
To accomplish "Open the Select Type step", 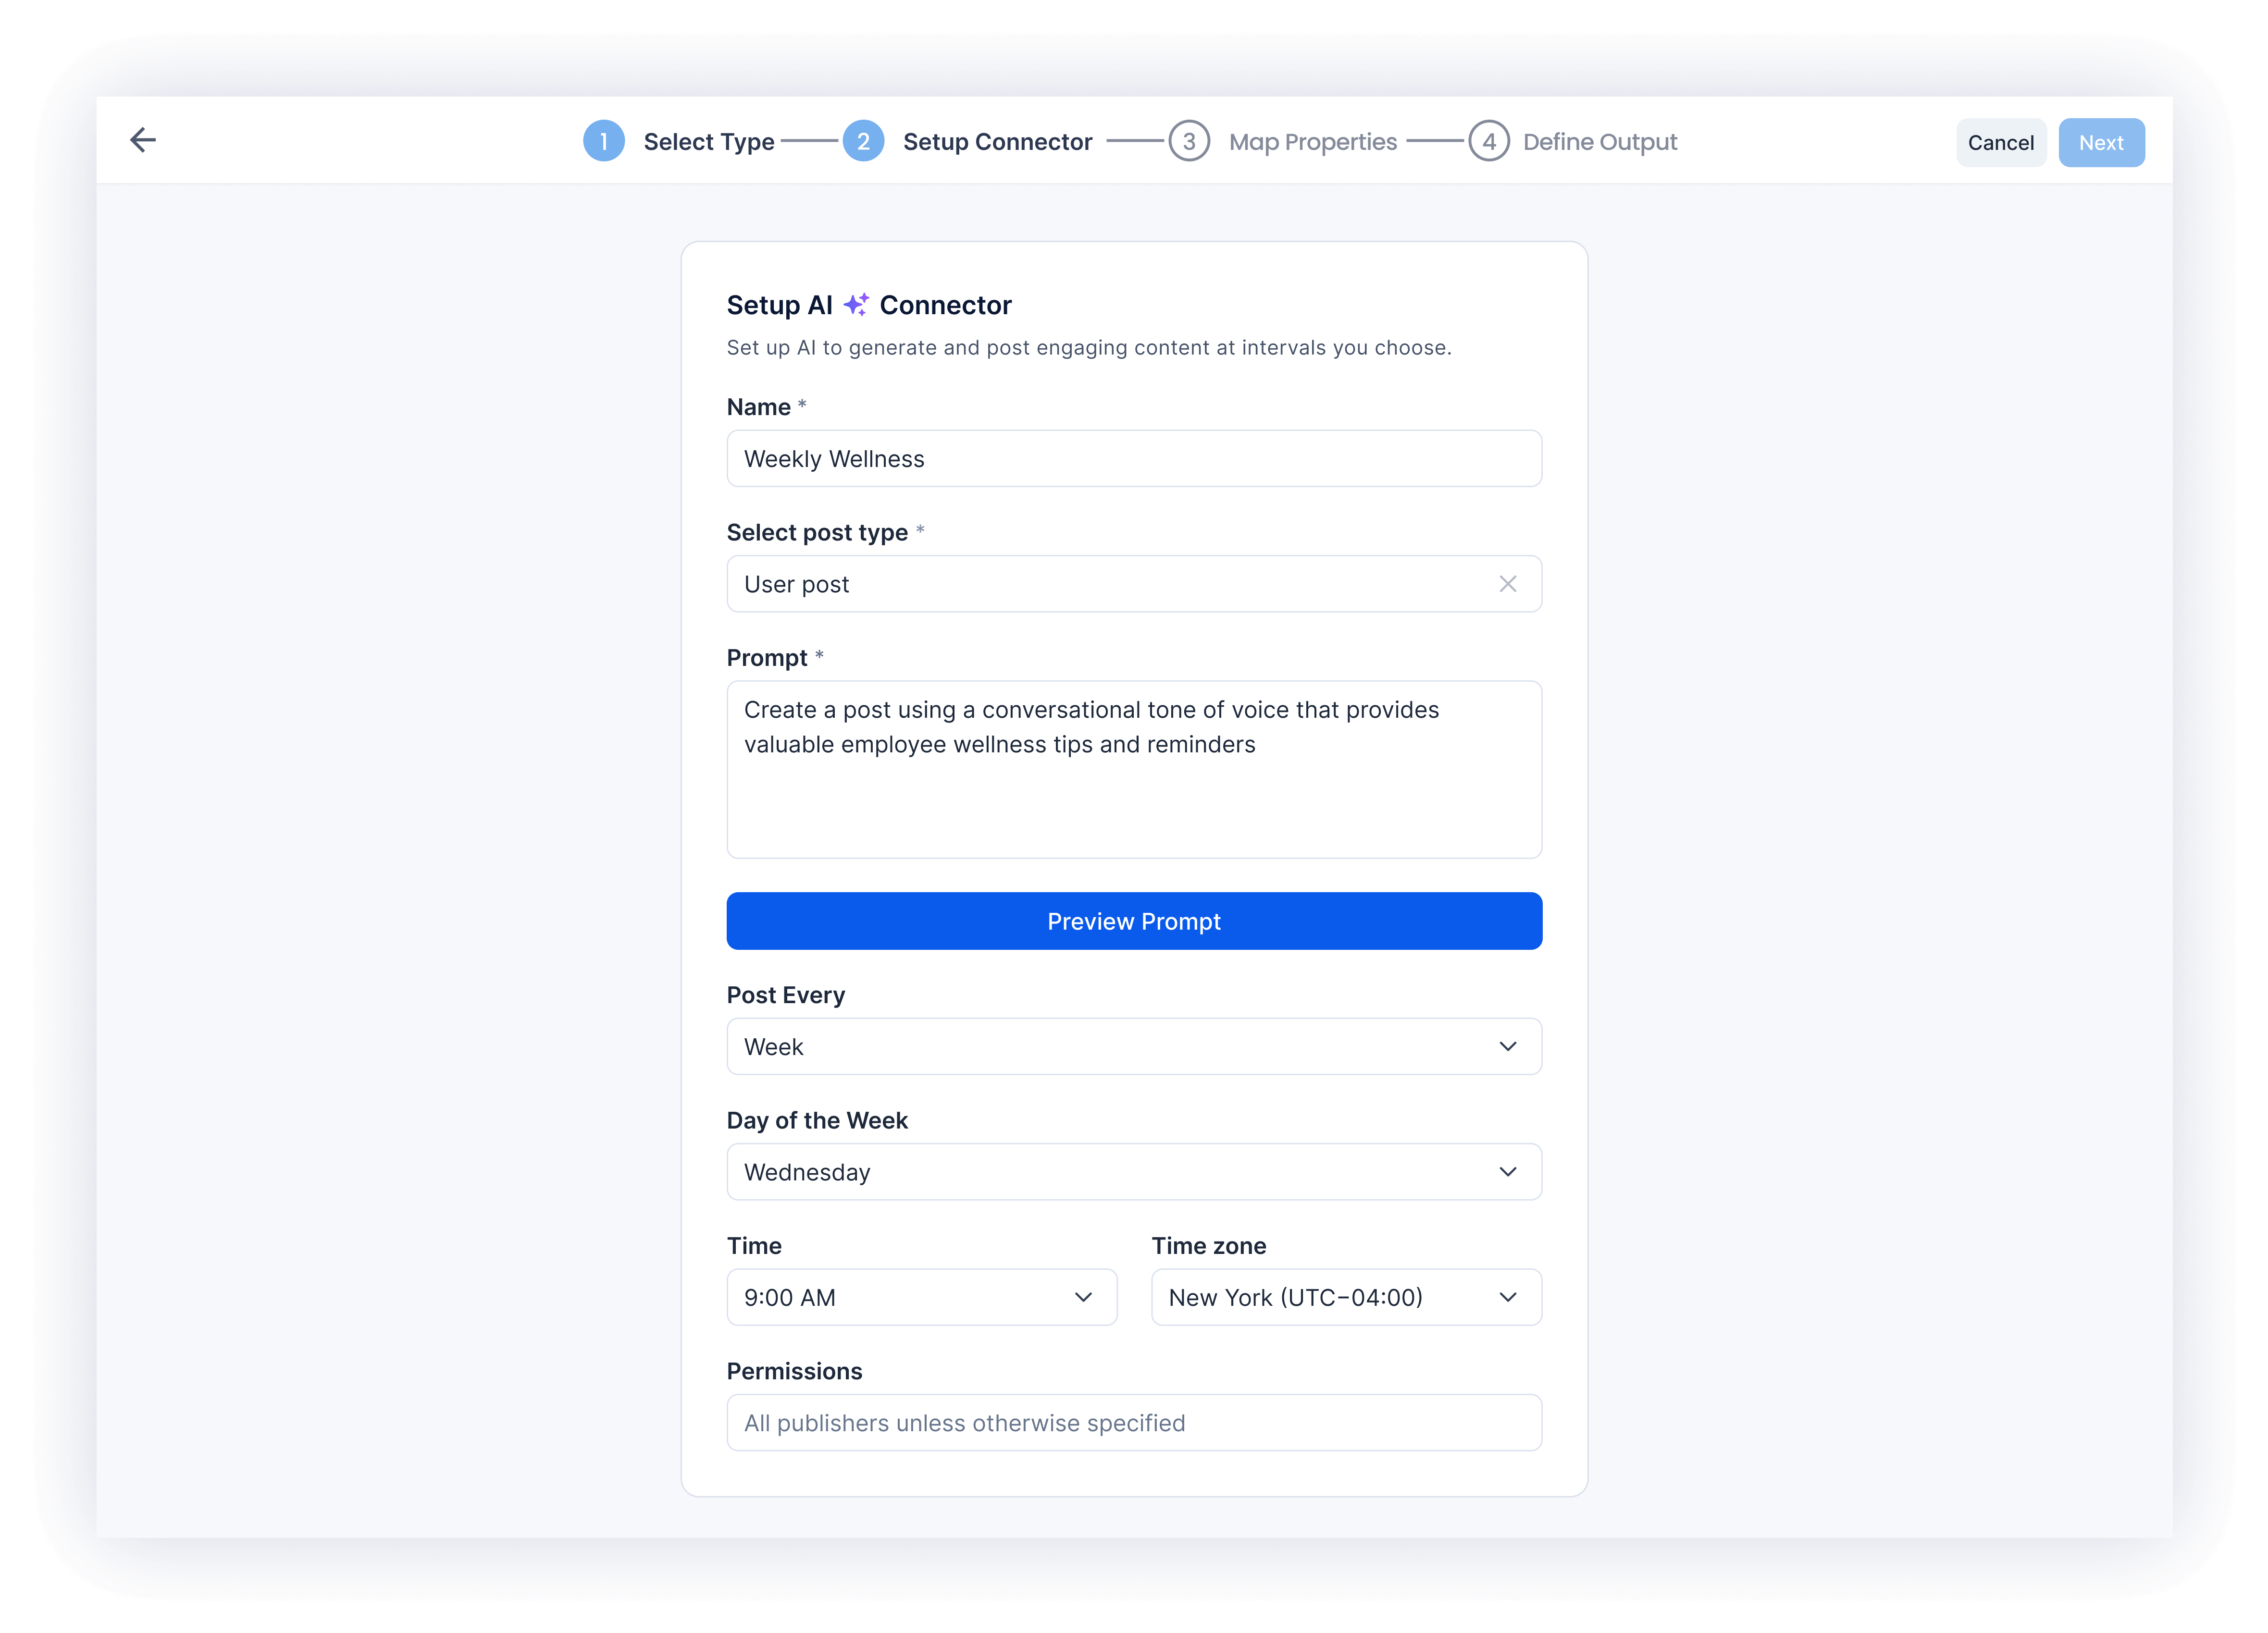I will [x=709, y=142].
